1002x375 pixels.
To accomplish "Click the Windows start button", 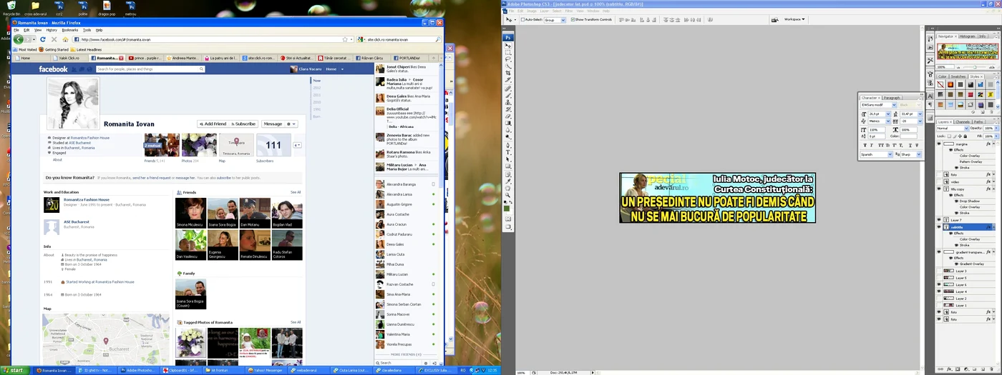I will click(15, 370).
